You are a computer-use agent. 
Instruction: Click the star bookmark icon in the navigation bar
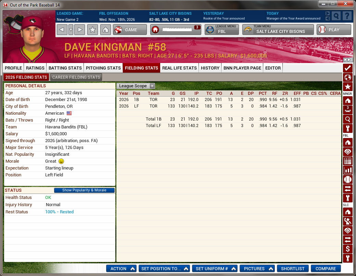pos(92,30)
